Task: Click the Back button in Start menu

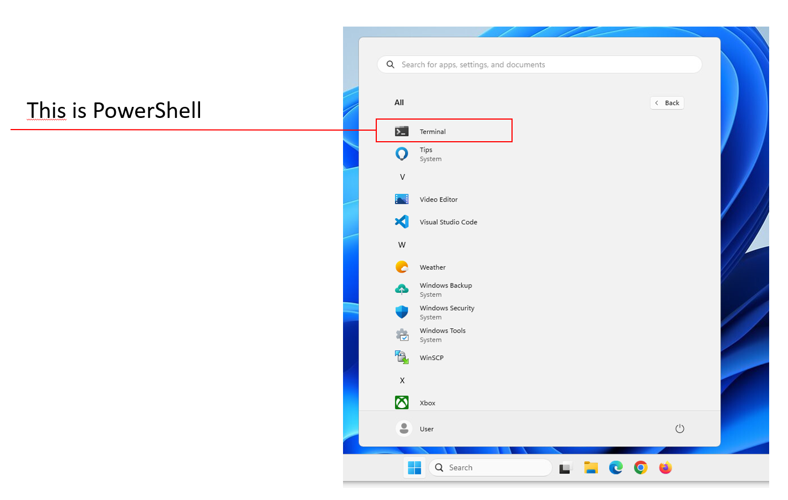Action: [x=667, y=103]
